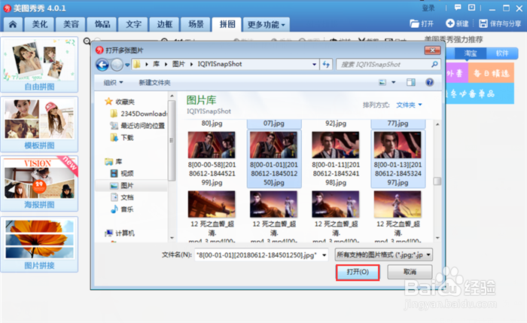Click the 登录 link
Image resolution: width=527 pixels, height=323 pixels.
[428, 8]
